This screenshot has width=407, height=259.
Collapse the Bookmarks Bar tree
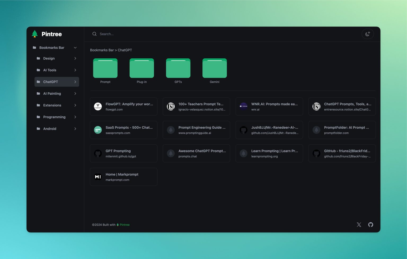tap(75, 48)
